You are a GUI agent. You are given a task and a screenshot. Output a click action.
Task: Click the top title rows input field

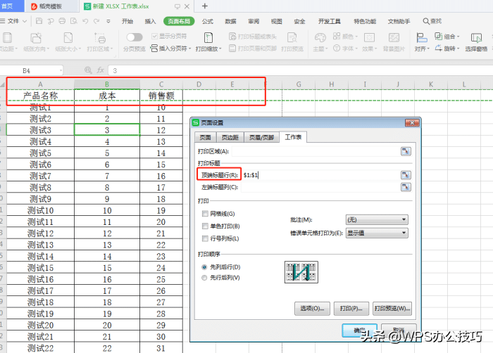(x=320, y=175)
